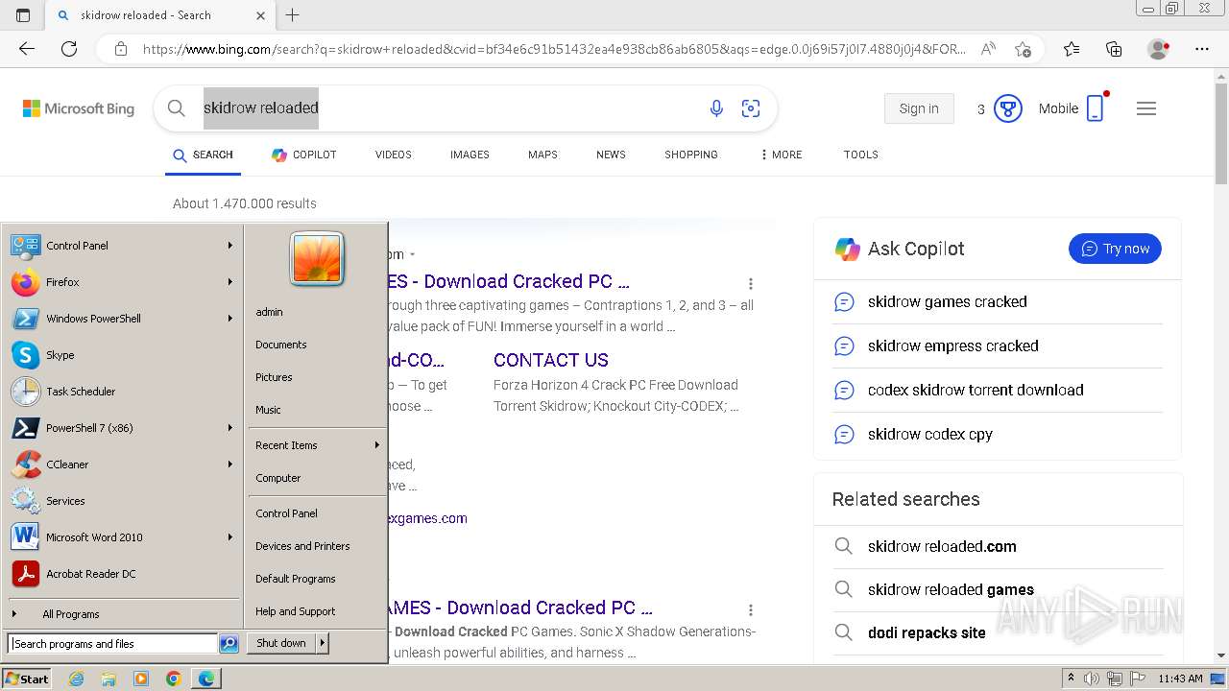Open Bing hamburger menu
This screenshot has height=691, width=1229.
1146,108
